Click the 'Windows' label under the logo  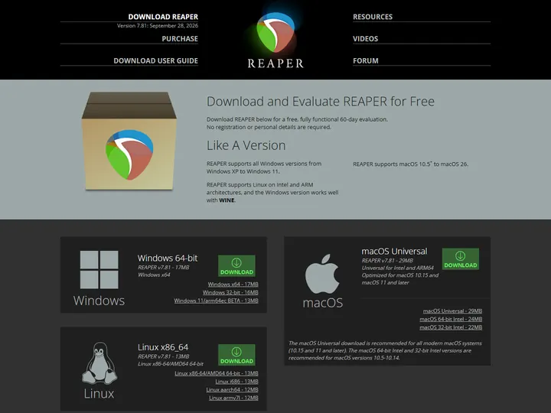tap(99, 301)
